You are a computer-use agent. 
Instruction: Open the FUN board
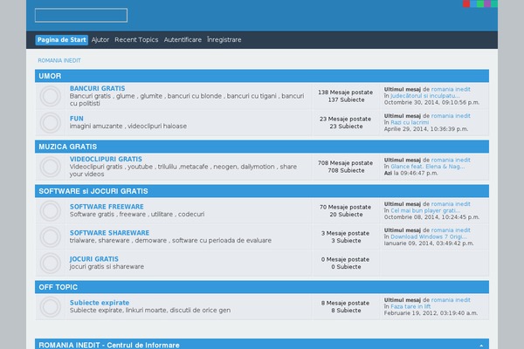pyautogui.click(x=77, y=119)
